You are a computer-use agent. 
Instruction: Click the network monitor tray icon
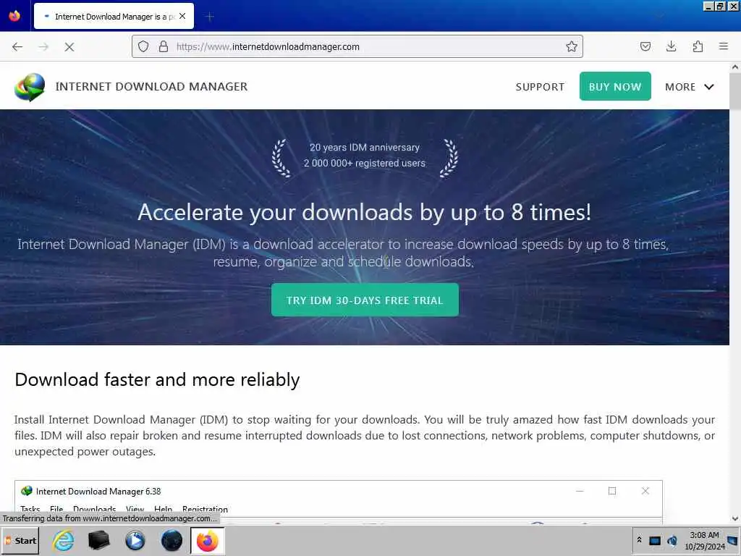point(654,541)
